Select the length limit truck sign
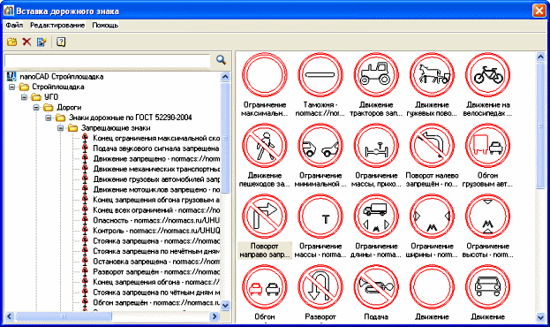Viewport: 550px width, 327px height. tap(376, 217)
